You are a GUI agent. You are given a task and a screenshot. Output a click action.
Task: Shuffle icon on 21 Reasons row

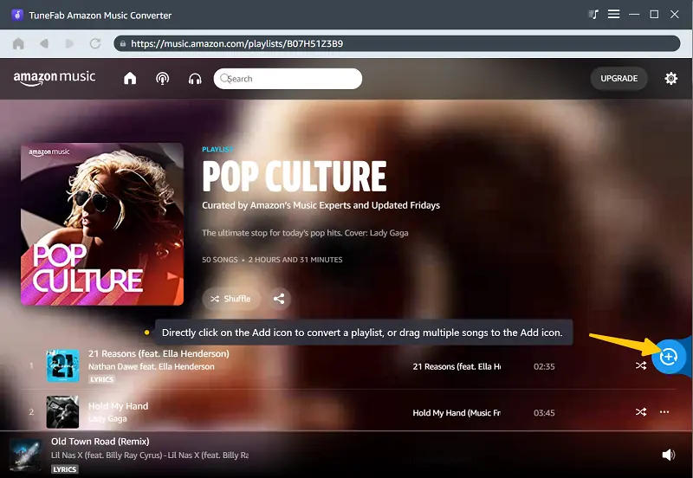coord(641,365)
